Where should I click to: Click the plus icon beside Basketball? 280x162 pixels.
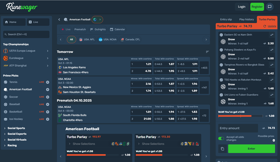[x=48, y=112]
